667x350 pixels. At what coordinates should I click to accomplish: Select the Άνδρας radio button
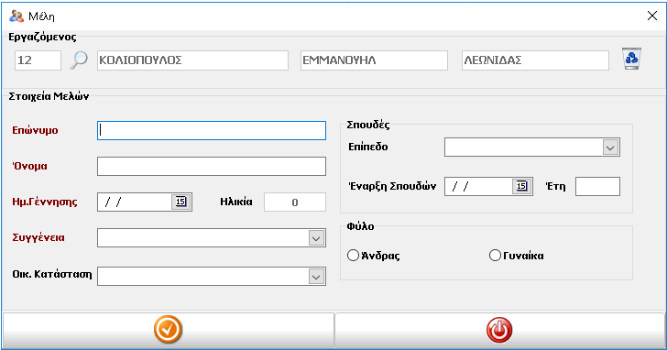click(x=353, y=256)
